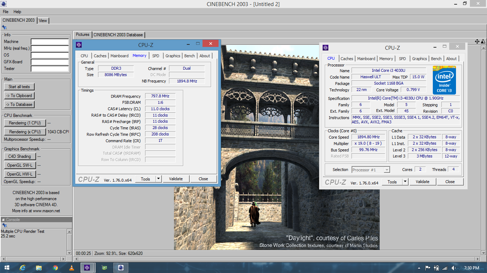Open the power/battery icon in the system tray
Image resolution: width=487 pixels, height=273 pixels.
point(436,268)
